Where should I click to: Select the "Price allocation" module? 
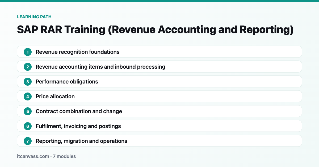tap(159, 96)
